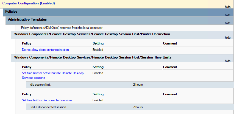Open 'Set time limit for active but idle' policy

point(53,73)
